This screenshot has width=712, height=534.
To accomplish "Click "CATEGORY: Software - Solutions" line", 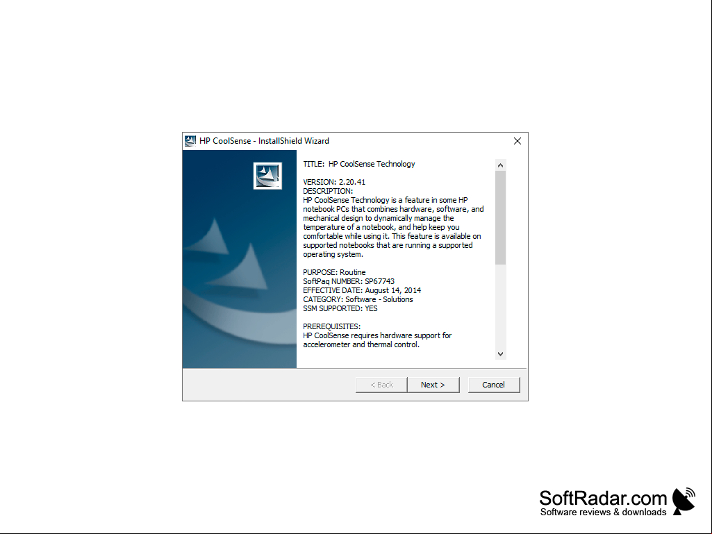I will coord(358,300).
